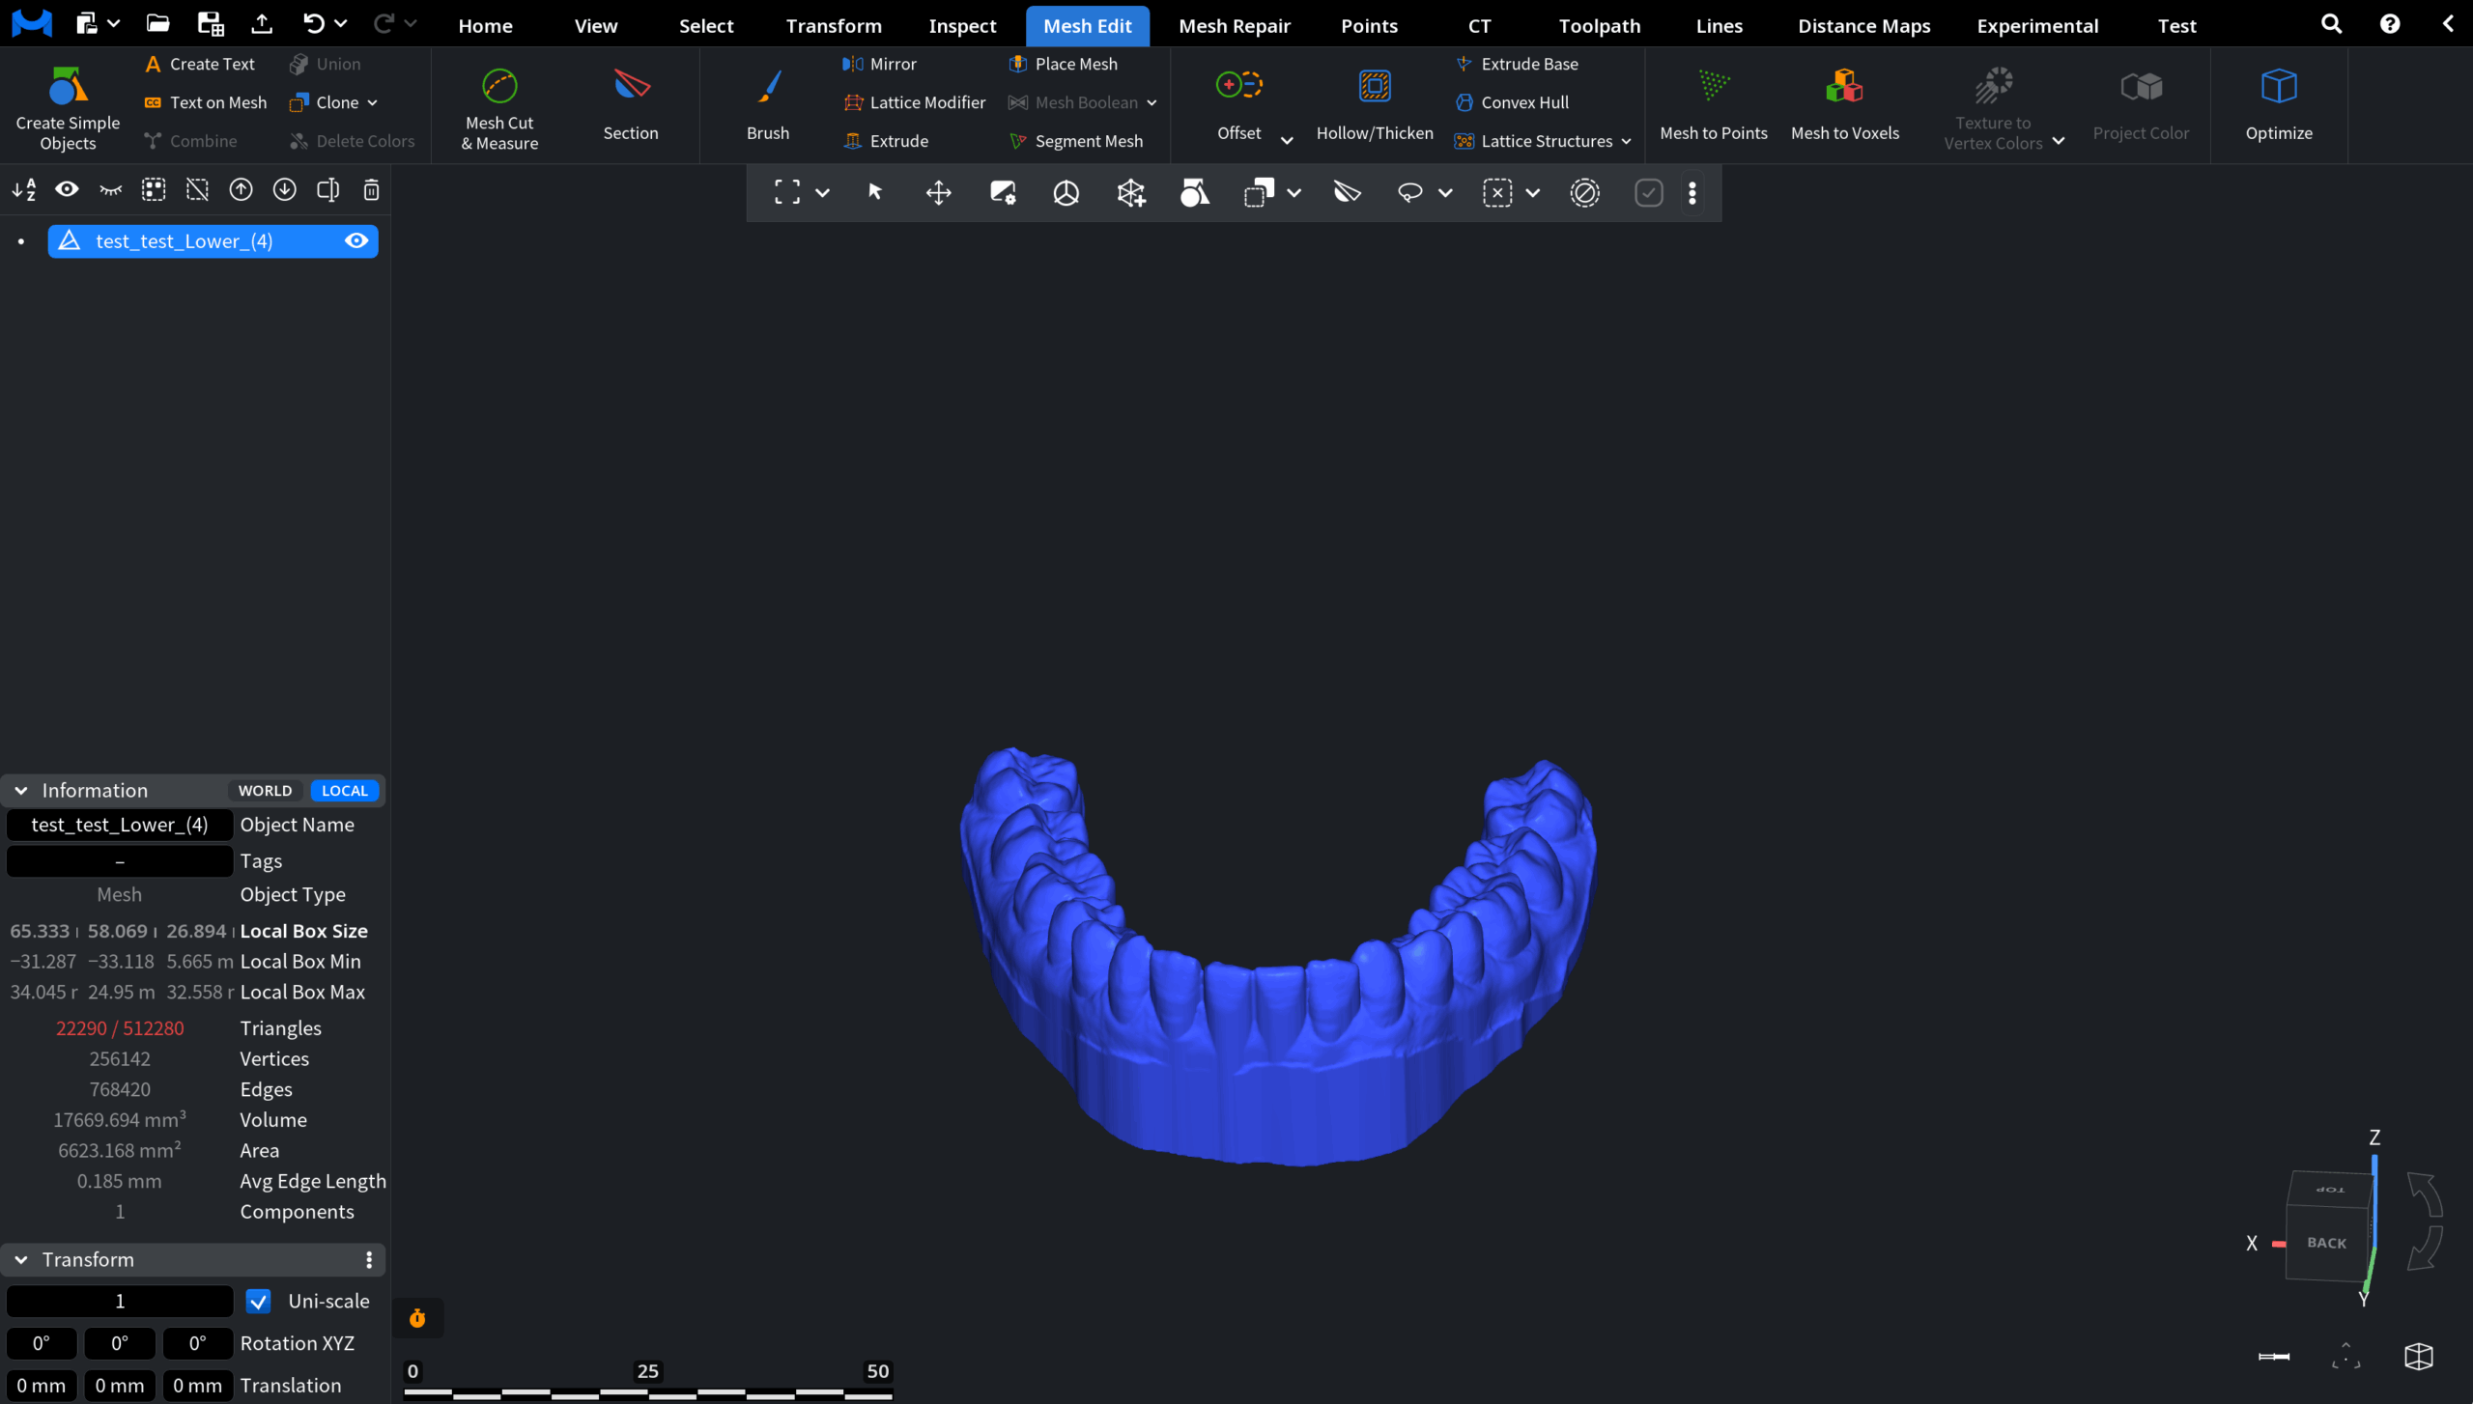Screen dimensions: 2473x1404
Task: Collapse the Transform panel
Action: (x=20, y=1259)
